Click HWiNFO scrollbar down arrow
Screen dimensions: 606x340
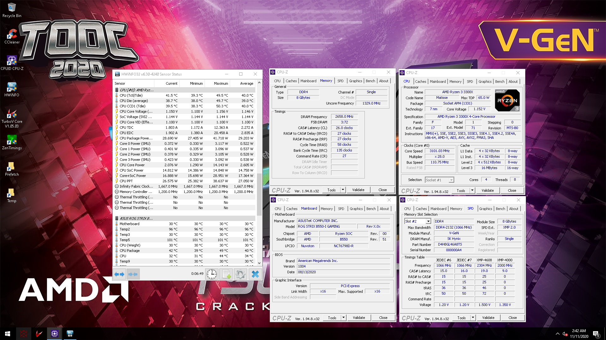tap(259, 263)
